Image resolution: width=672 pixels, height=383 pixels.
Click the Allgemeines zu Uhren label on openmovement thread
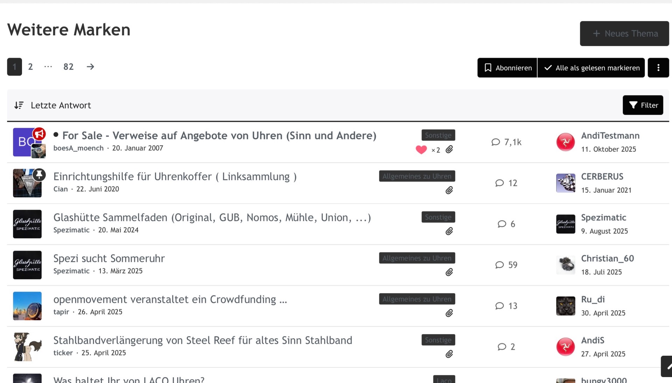[416, 299]
